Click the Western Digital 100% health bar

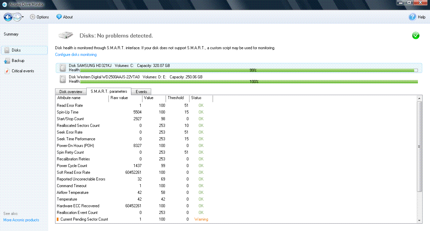(x=249, y=82)
